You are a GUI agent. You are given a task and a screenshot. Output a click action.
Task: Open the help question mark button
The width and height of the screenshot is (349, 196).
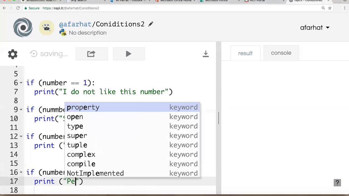point(337,183)
